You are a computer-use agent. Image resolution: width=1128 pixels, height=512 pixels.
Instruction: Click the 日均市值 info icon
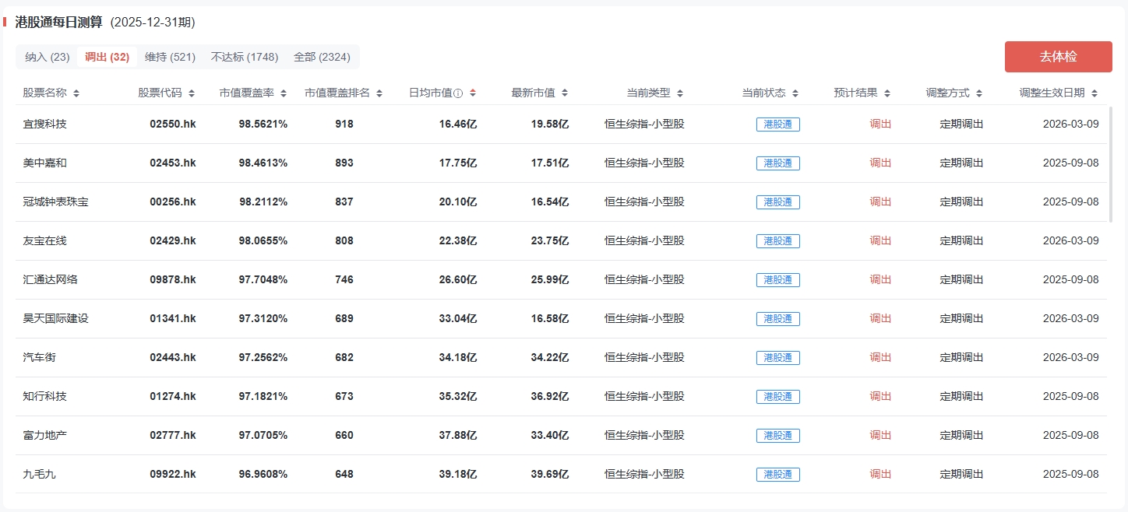pyautogui.click(x=458, y=93)
